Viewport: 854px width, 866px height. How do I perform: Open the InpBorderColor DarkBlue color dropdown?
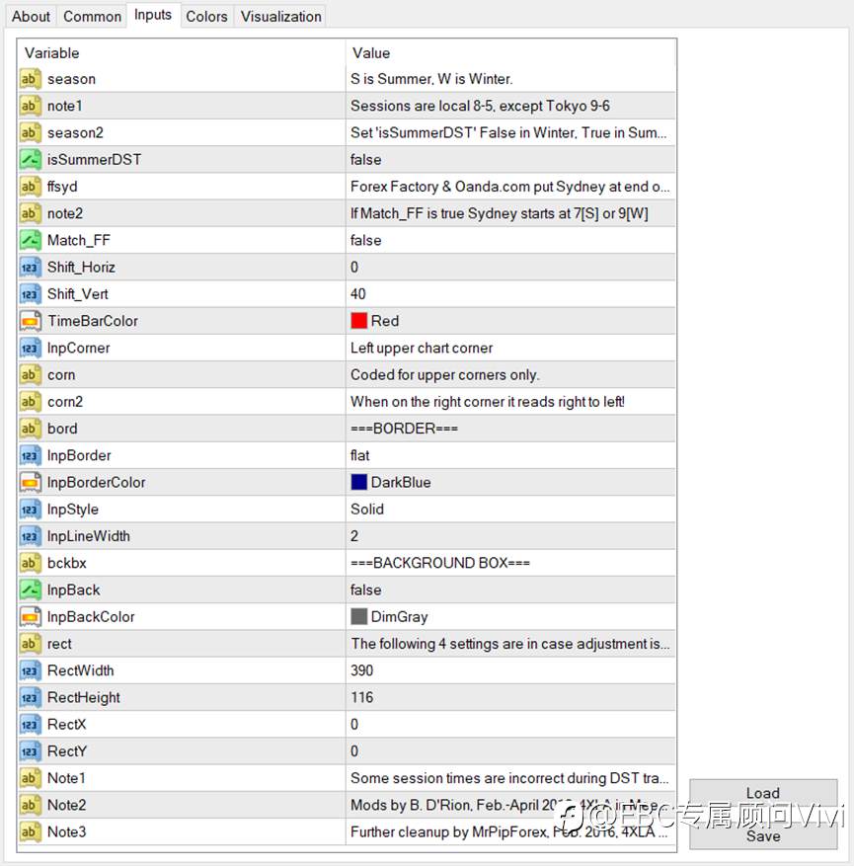point(510,482)
